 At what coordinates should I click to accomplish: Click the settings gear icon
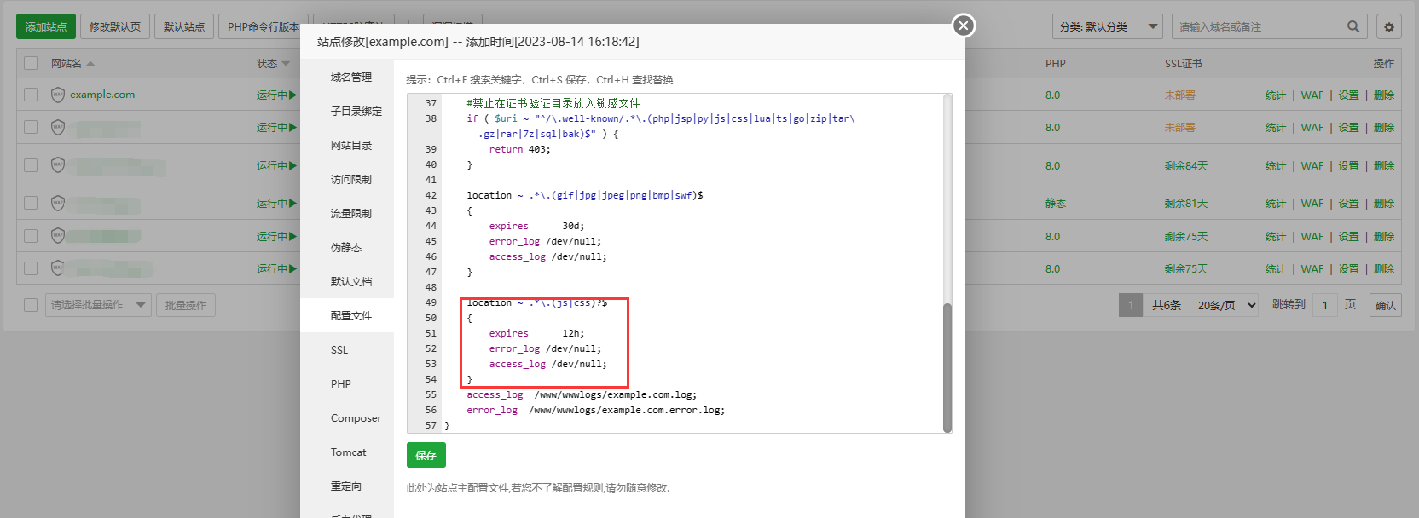1388,27
